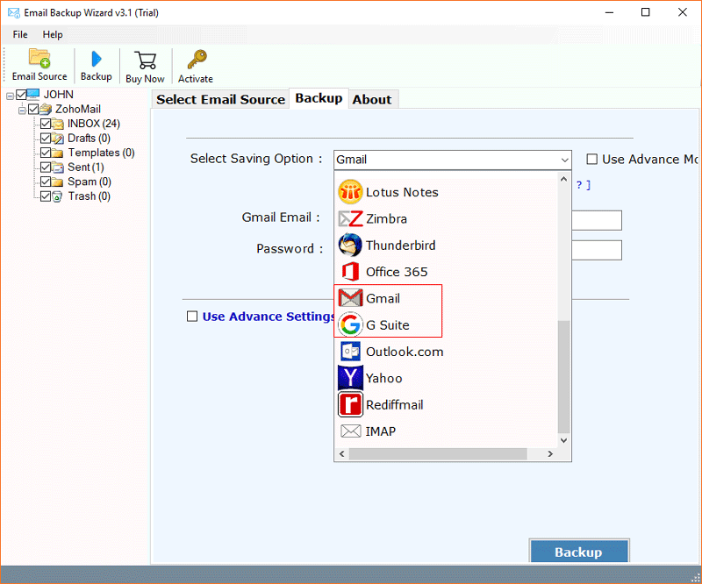Click the Use Advance Settings link text
This screenshot has width=702, height=584.
click(269, 317)
